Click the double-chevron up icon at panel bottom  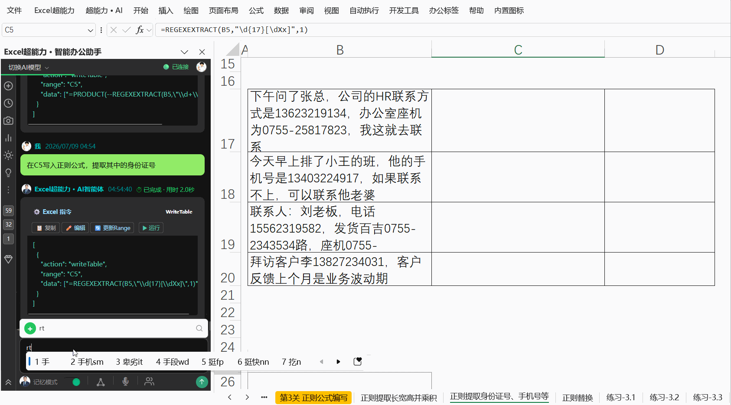point(8,382)
